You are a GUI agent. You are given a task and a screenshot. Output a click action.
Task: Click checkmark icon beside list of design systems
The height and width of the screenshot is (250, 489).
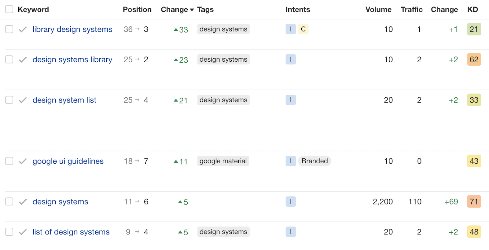tap(23, 232)
